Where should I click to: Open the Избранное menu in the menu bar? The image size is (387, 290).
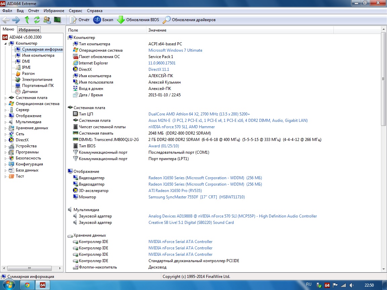click(x=54, y=11)
